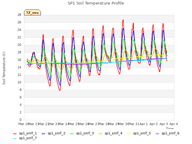Click the orange sp1_smT_4 legend swatch
The width and height of the screenshot is (192, 144).
click(100, 134)
